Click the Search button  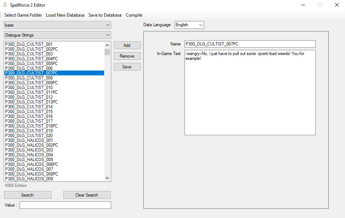coord(28,195)
